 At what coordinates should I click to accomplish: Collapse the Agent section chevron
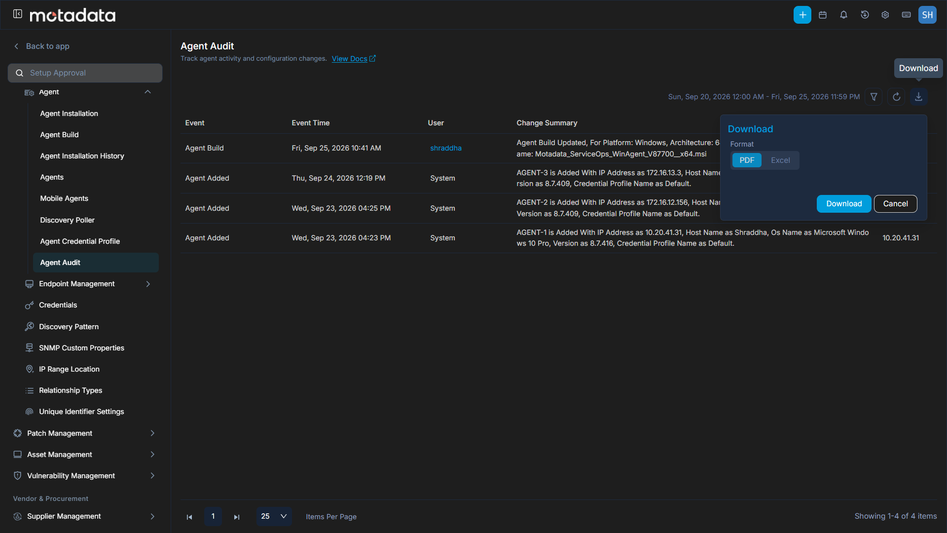point(147,92)
